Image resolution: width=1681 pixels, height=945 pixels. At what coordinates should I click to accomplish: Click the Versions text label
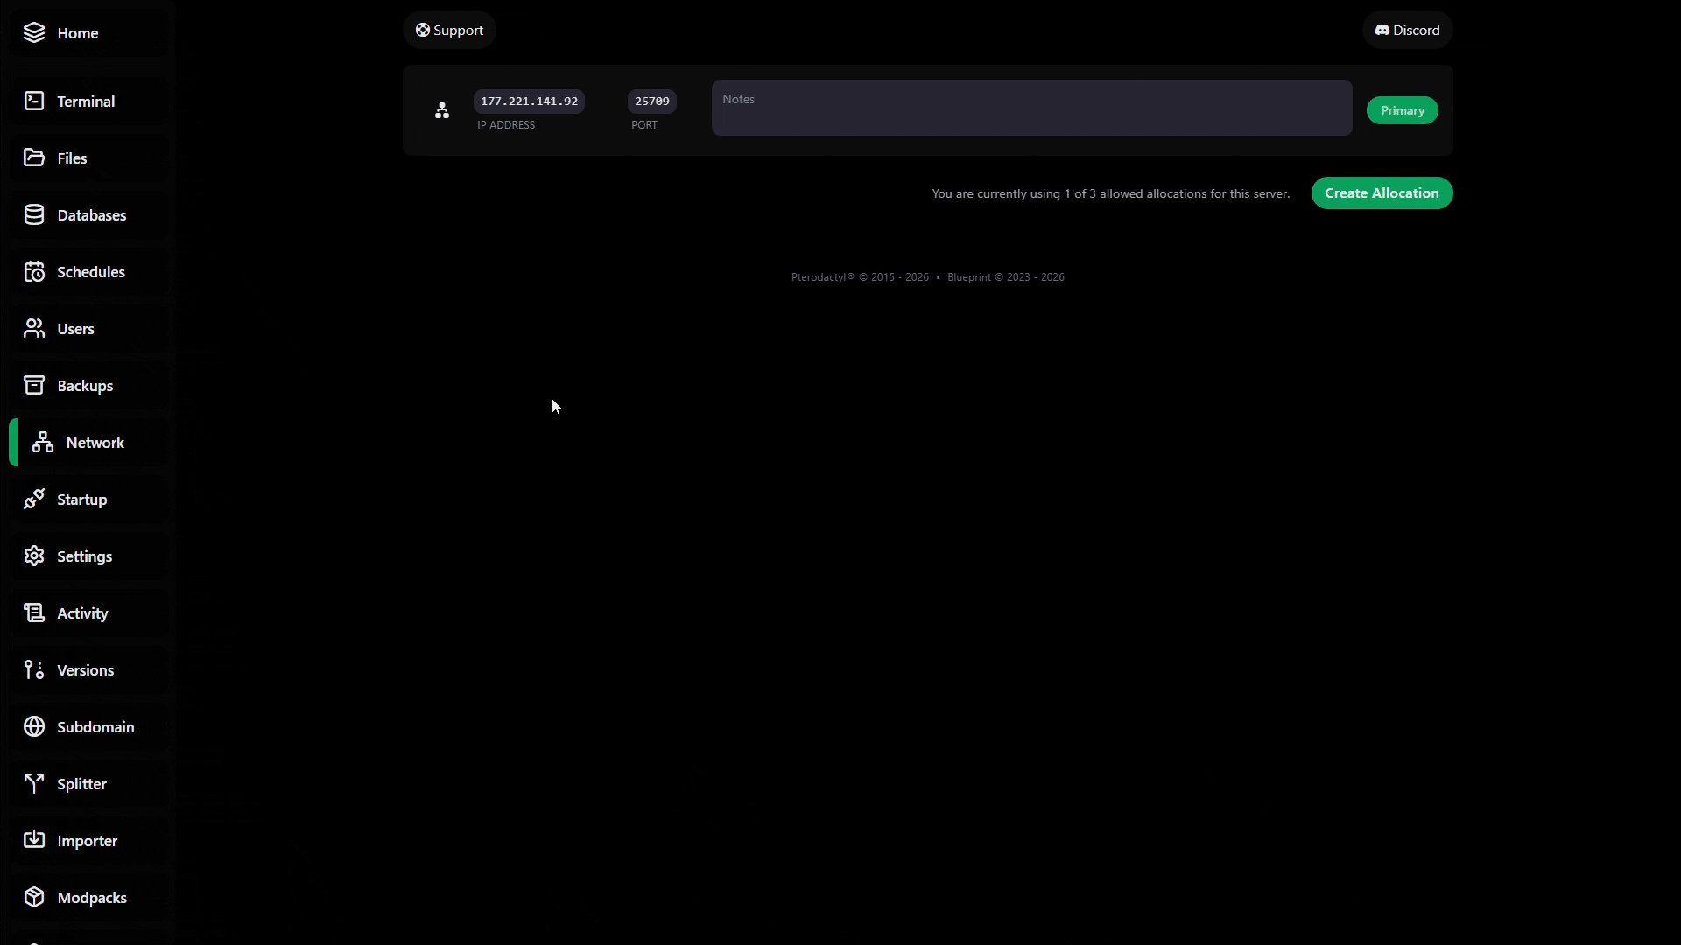(x=86, y=670)
